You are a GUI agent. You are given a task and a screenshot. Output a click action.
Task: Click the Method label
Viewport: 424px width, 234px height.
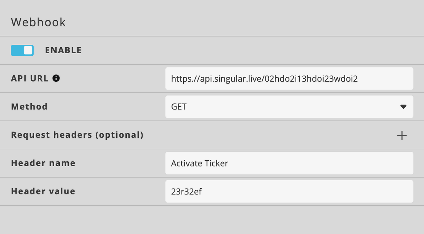coord(29,107)
